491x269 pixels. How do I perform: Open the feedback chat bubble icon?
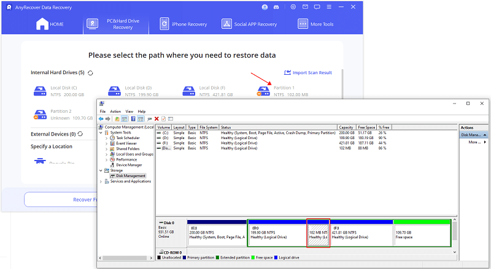tap(318, 7)
